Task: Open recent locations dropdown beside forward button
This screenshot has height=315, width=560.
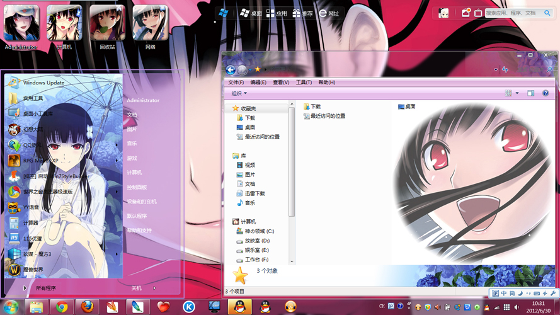Action: 250,70
